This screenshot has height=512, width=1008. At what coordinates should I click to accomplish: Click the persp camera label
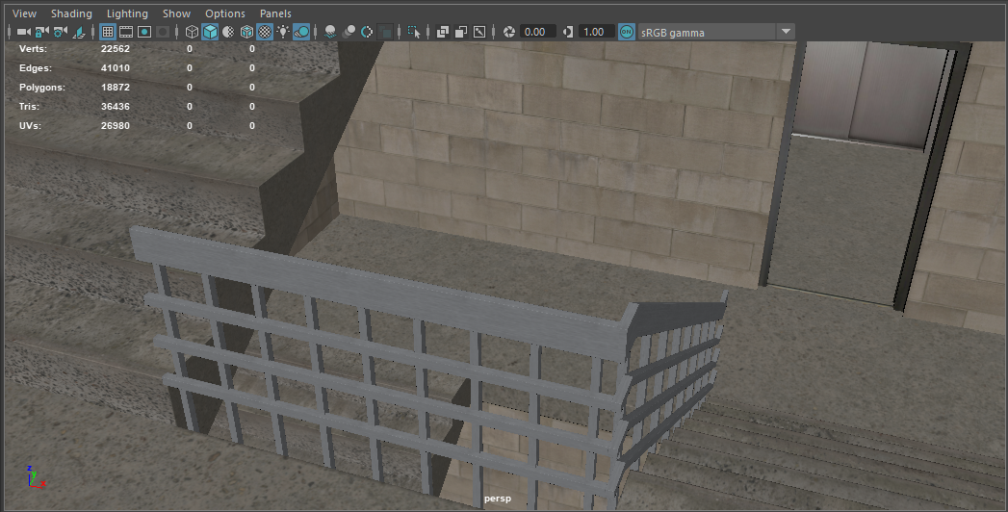pyautogui.click(x=497, y=499)
